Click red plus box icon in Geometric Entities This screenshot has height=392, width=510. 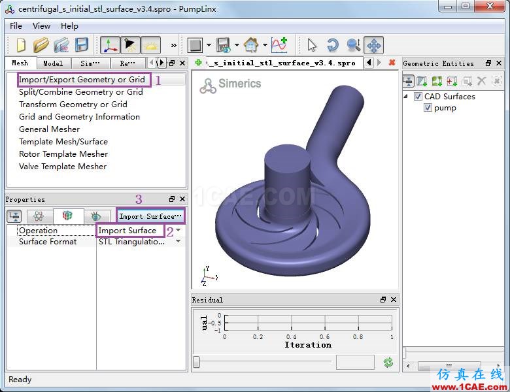452,81
